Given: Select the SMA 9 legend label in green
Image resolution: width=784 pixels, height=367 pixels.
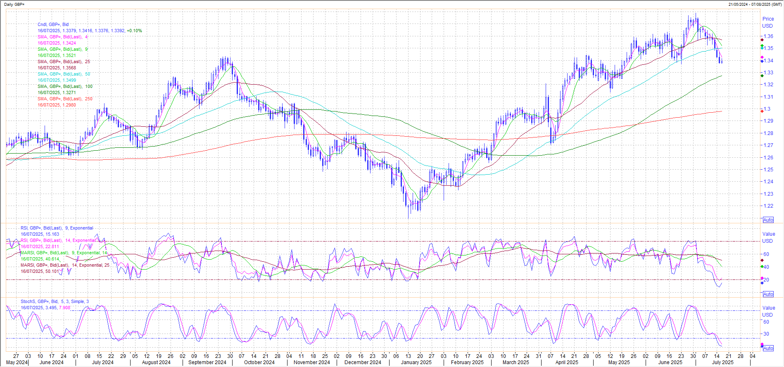Looking at the screenshot, I should point(62,49).
